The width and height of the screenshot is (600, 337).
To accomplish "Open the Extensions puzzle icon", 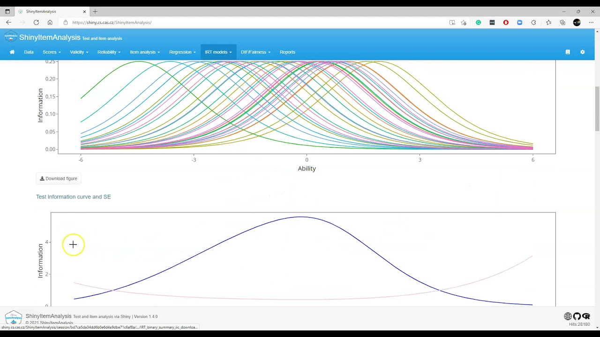I will [533, 22].
